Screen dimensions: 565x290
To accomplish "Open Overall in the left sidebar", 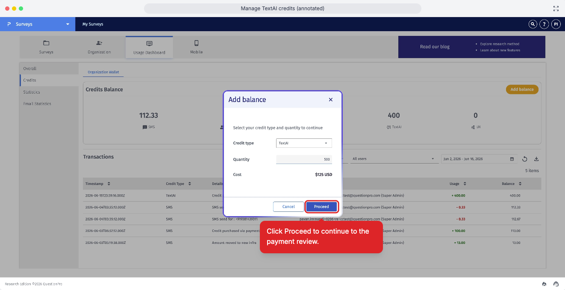I will pos(49,68).
